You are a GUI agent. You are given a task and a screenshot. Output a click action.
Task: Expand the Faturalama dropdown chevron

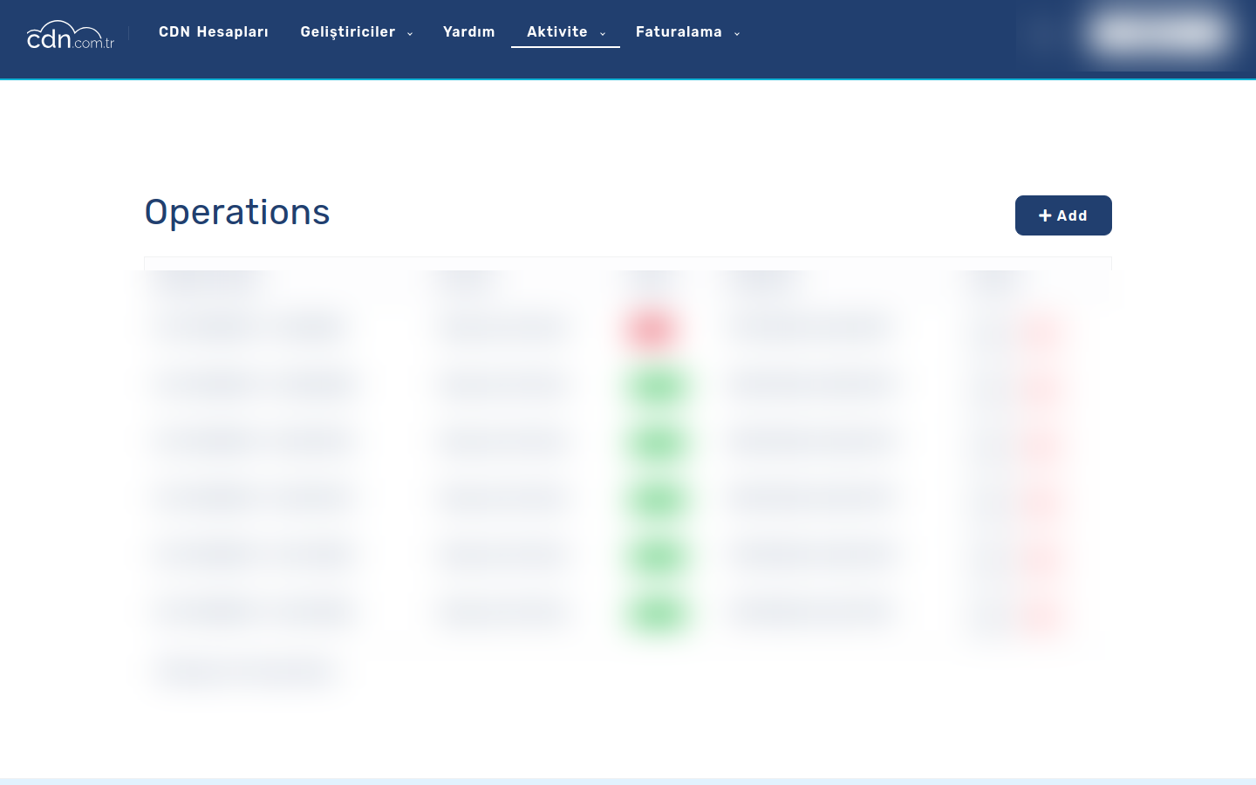point(737,34)
